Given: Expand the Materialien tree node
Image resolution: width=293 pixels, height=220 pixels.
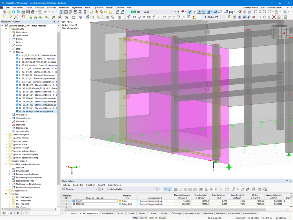Looking at the screenshot, I should point(10,32).
